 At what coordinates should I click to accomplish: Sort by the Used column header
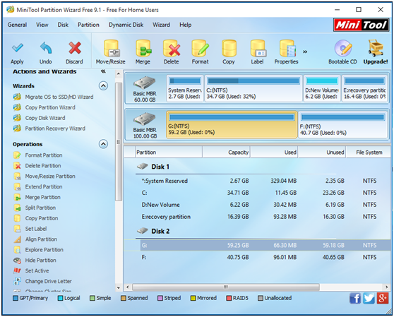tap(274, 152)
